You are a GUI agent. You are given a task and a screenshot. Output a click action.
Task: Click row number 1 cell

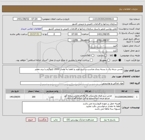[x=137, y=97]
